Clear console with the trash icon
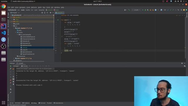The image size is (188, 106). click(13, 84)
